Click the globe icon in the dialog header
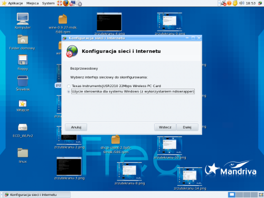Screen dimensions: 264x198 pyautogui.click(x=72, y=51)
